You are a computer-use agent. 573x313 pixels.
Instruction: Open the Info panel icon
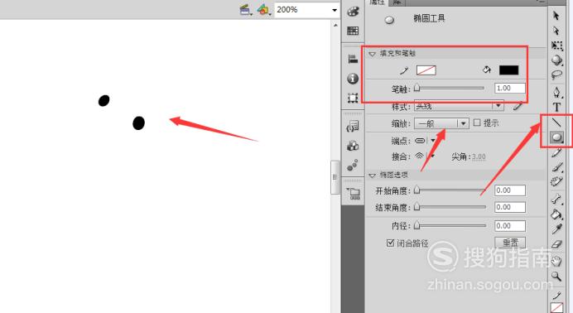click(x=353, y=78)
